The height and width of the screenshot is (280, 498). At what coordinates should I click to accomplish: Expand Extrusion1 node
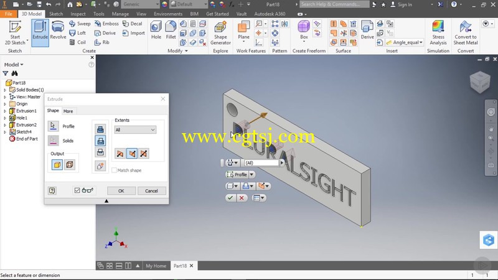5,111
